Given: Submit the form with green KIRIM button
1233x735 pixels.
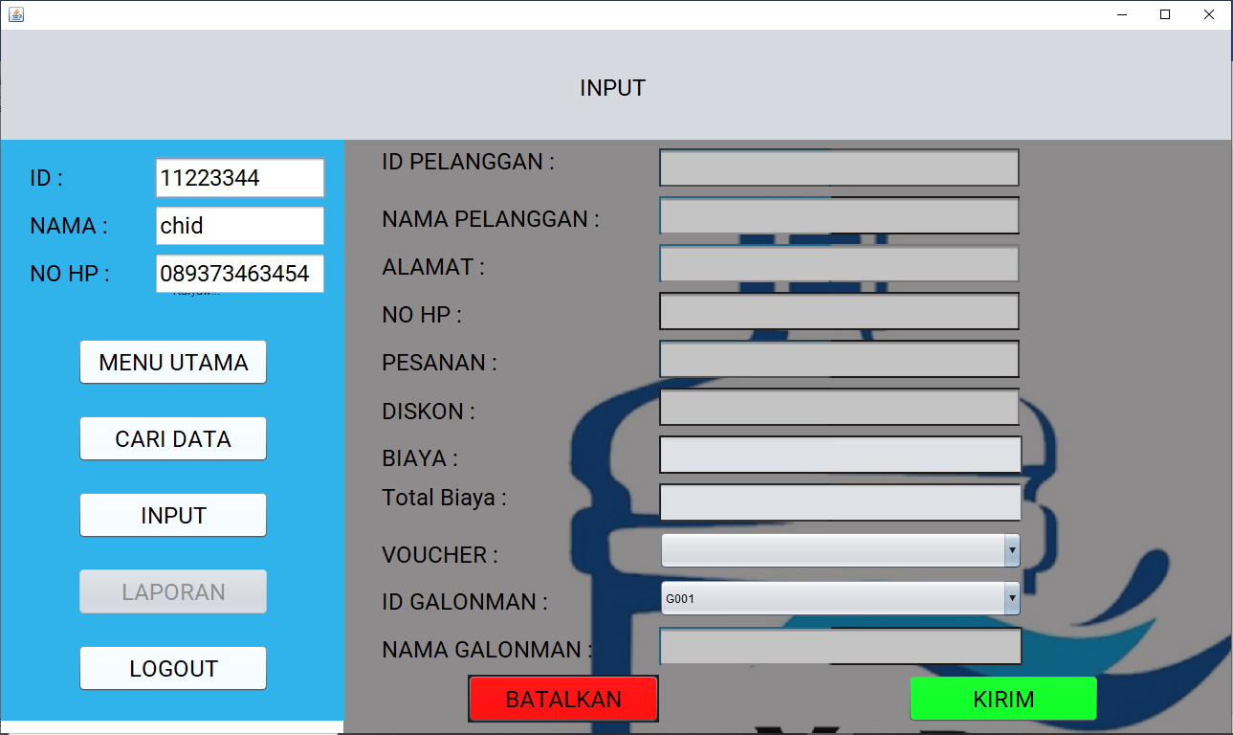Looking at the screenshot, I should (1002, 700).
